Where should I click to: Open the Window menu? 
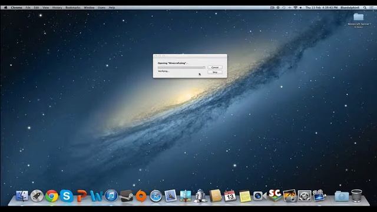pos(89,8)
